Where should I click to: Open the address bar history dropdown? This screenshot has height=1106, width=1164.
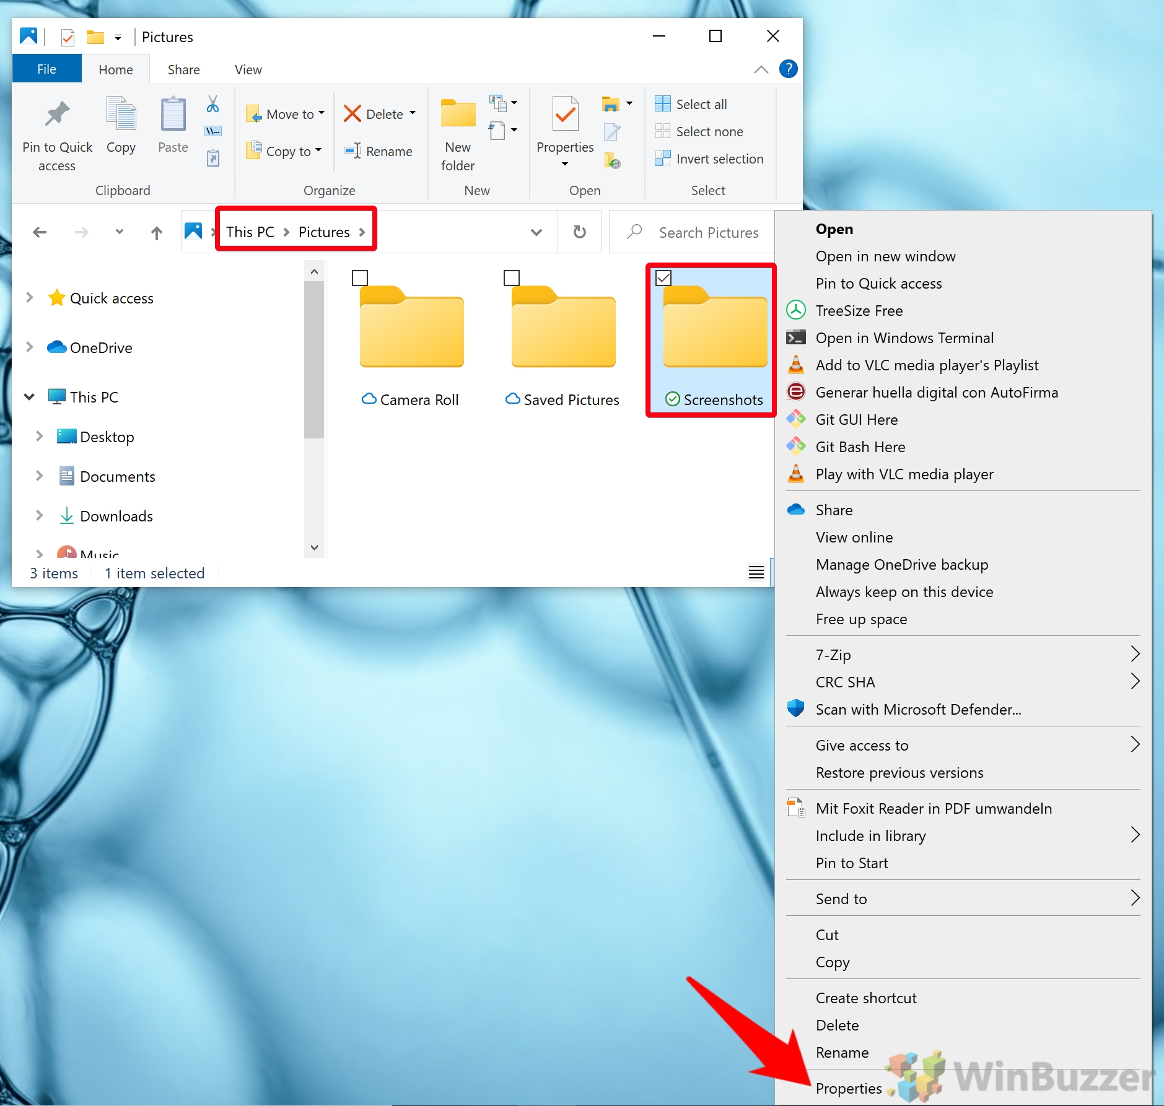tap(536, 232)
